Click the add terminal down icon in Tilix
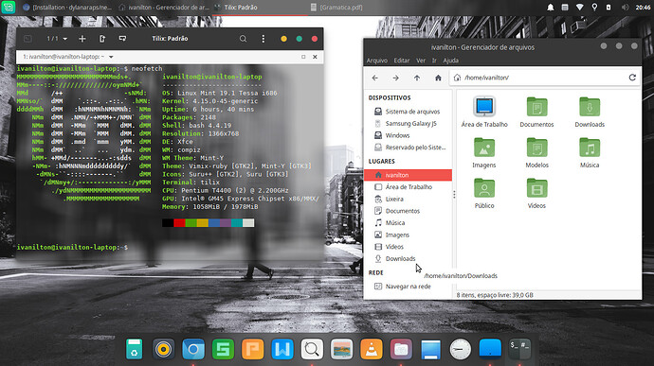This screenshot has width=654, height=366. tap(122, 39)
